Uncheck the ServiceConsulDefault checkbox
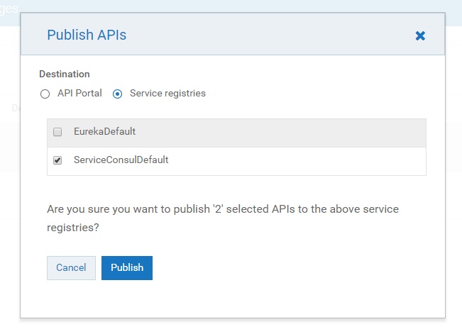 point(57,160)
